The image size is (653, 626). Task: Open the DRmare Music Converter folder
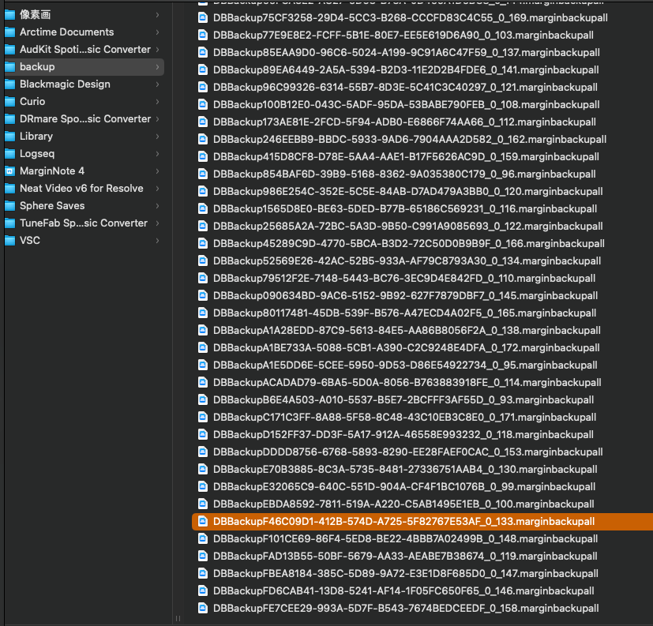pyautogui.click(x=84, y=119)
